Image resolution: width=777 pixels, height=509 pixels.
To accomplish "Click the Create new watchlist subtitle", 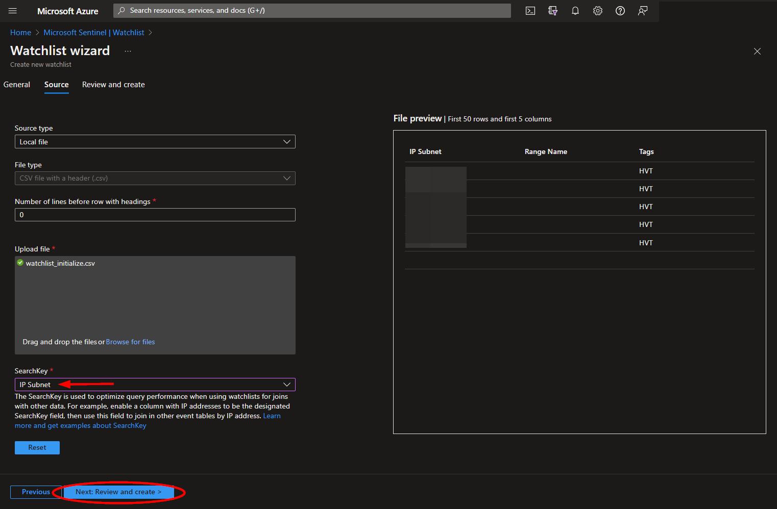I will (41, 65).
